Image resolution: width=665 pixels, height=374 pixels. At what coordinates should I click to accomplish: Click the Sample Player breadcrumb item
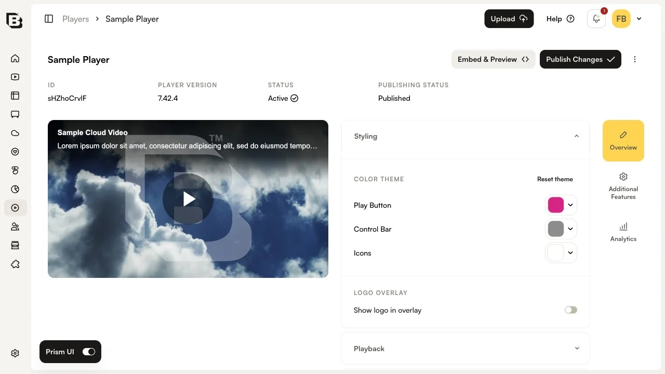click(x=132, y=19)
